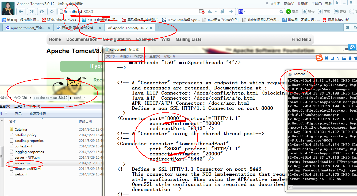
Task: Click Mailing Lists link
Action: (x=189, y=39)
